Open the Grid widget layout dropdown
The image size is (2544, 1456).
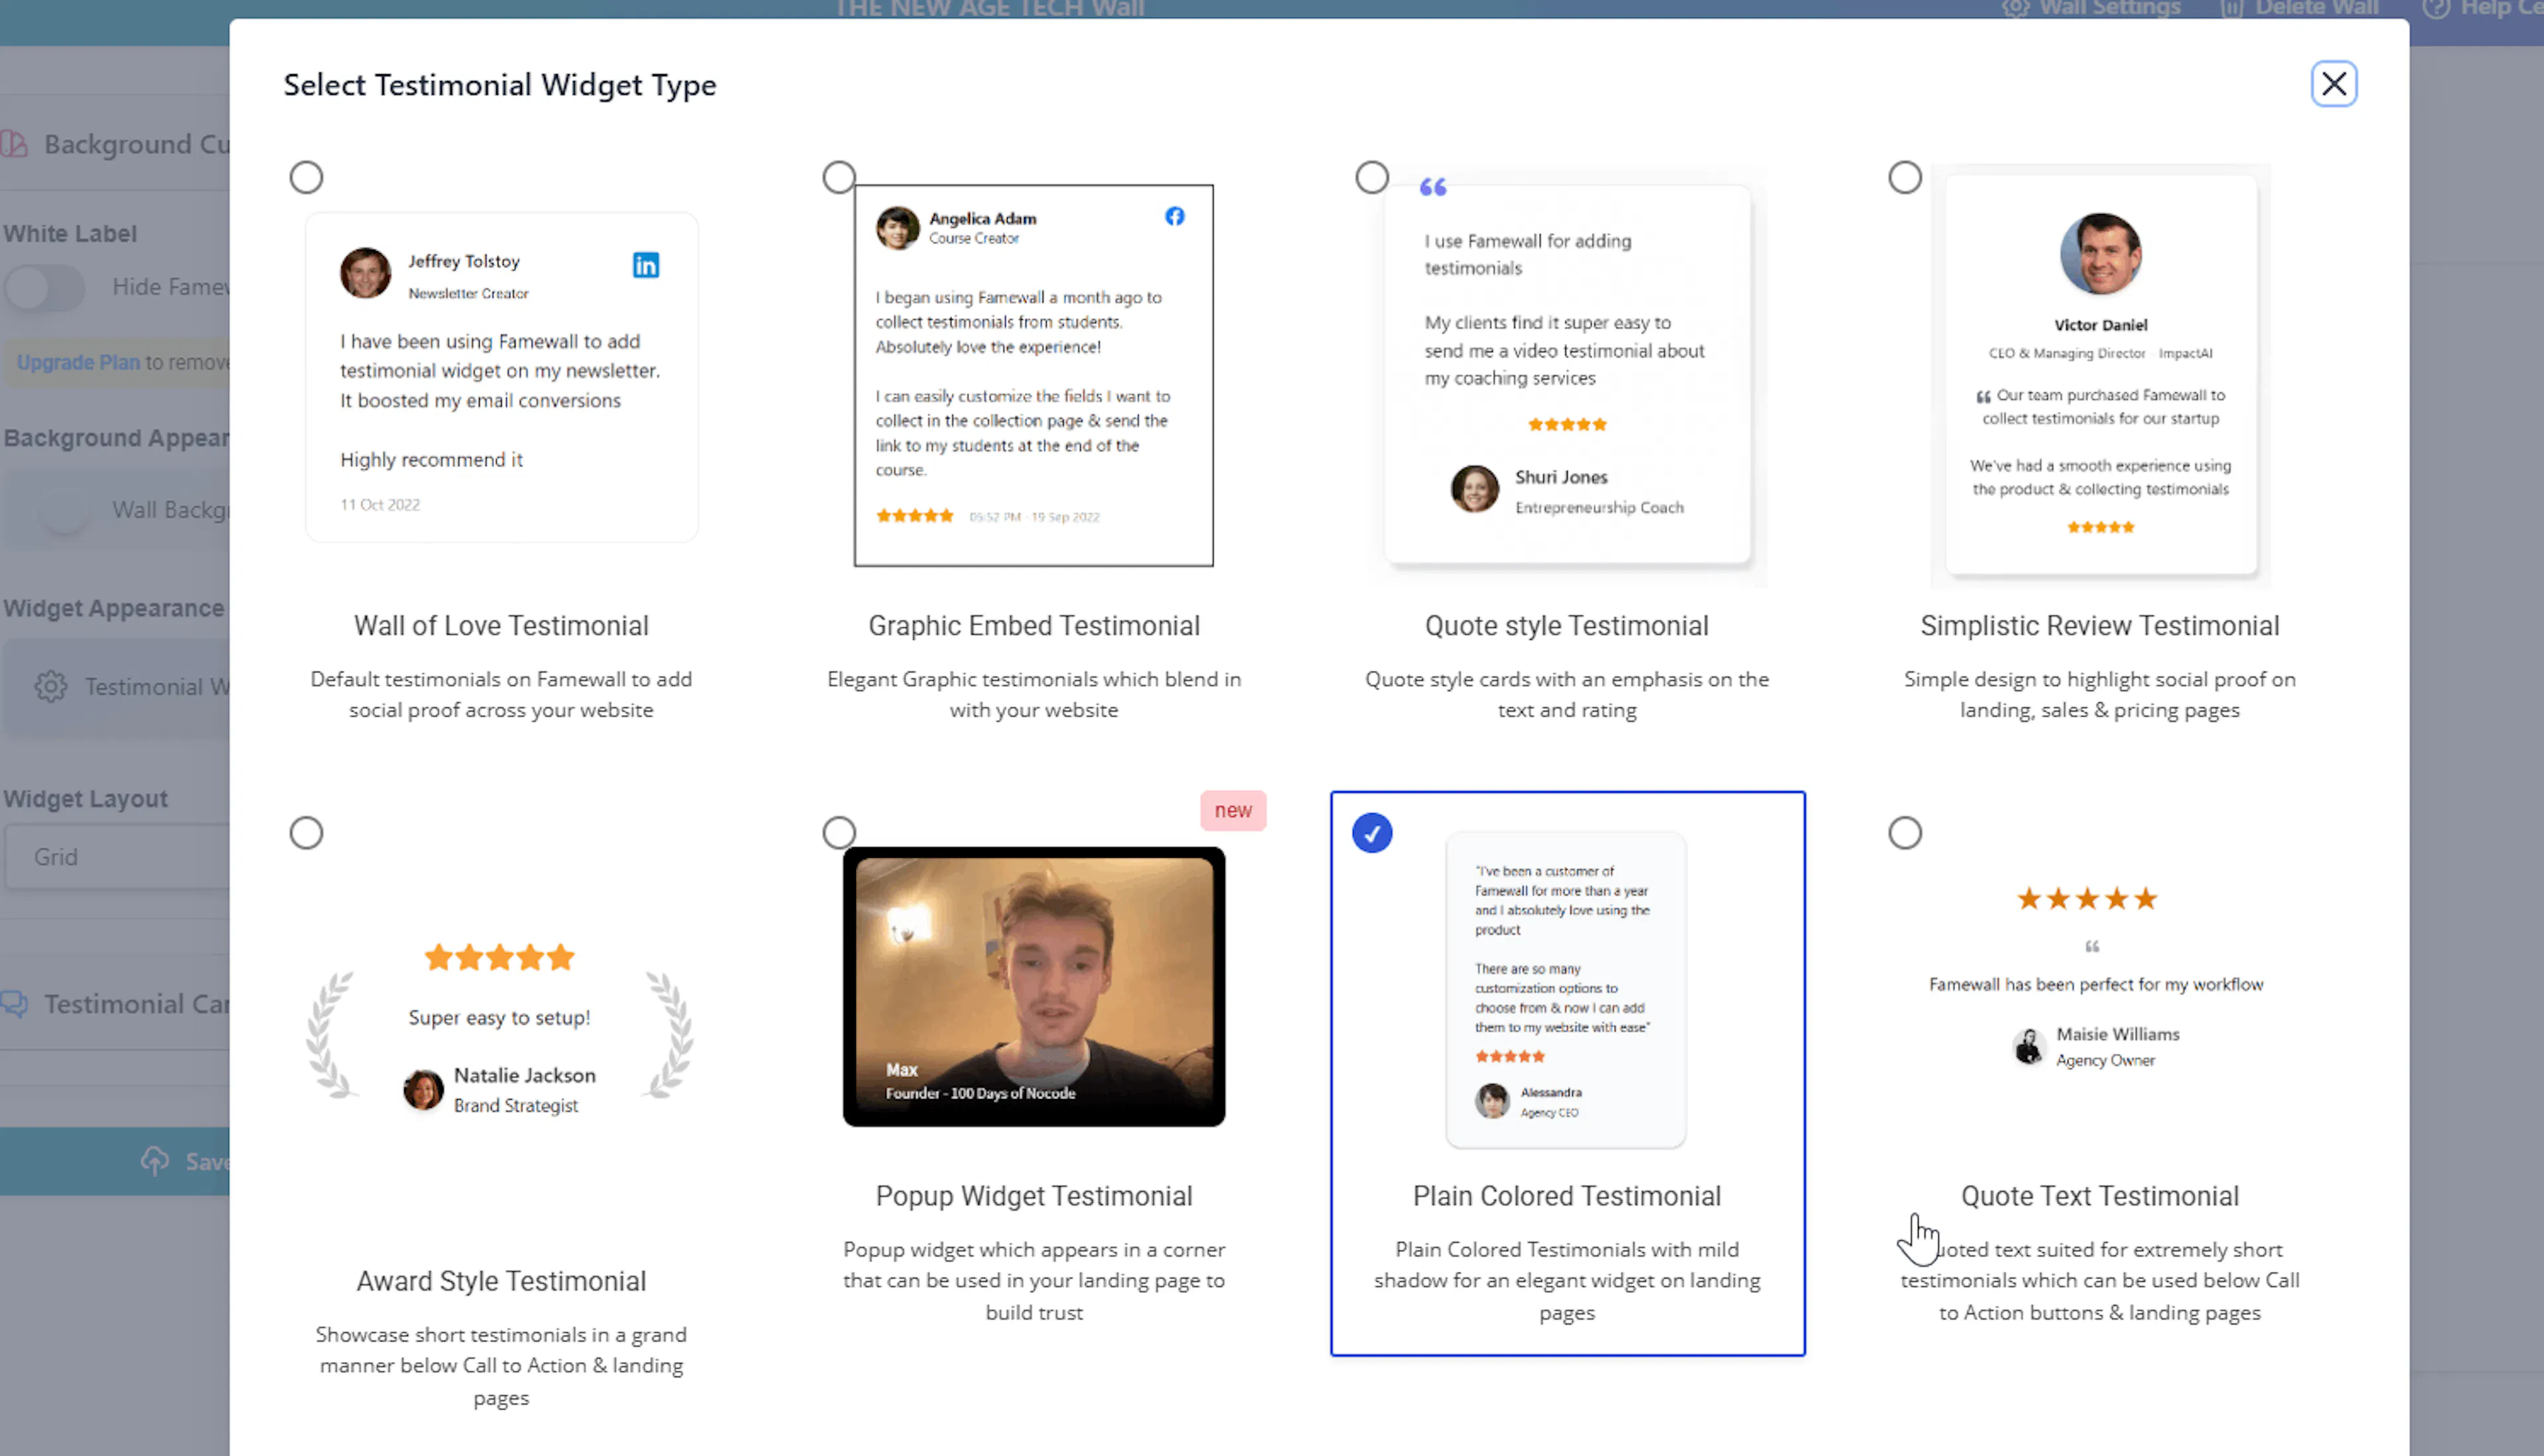118,857
